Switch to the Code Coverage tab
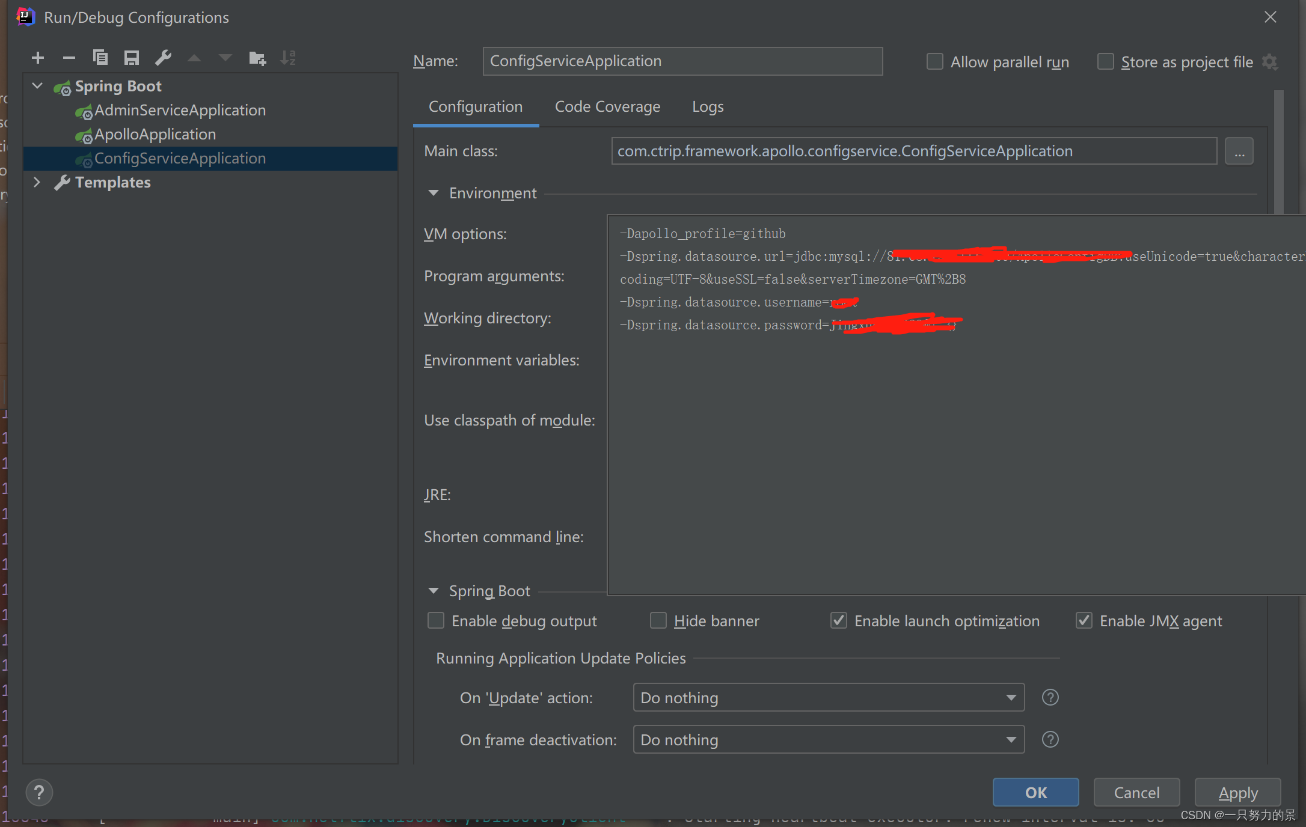1306x827 pixels. (607, 107)
